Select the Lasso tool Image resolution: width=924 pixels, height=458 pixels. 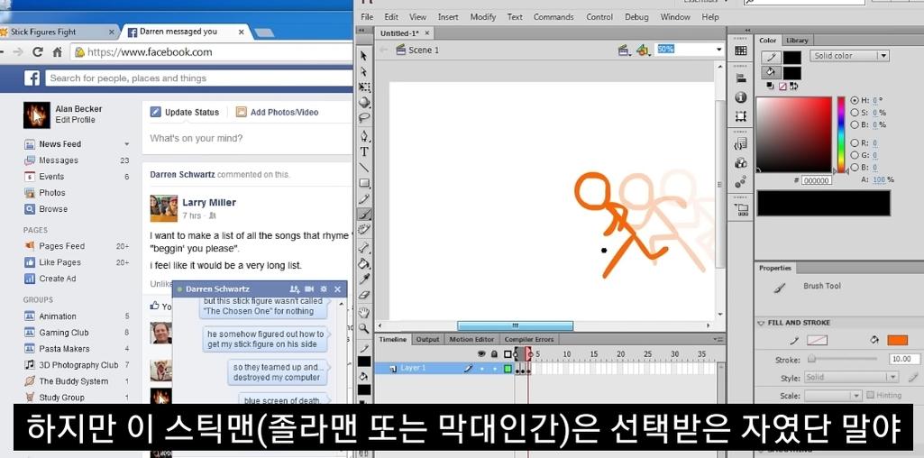point(364,118)
